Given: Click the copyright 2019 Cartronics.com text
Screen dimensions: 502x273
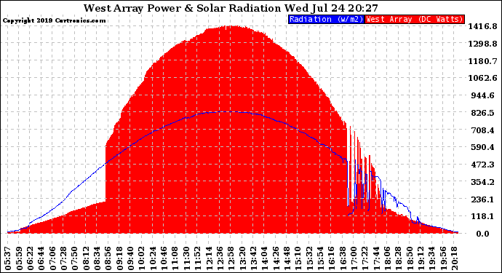Looking at the screenshot, I should pyautogui.click(x=54, y=21).
